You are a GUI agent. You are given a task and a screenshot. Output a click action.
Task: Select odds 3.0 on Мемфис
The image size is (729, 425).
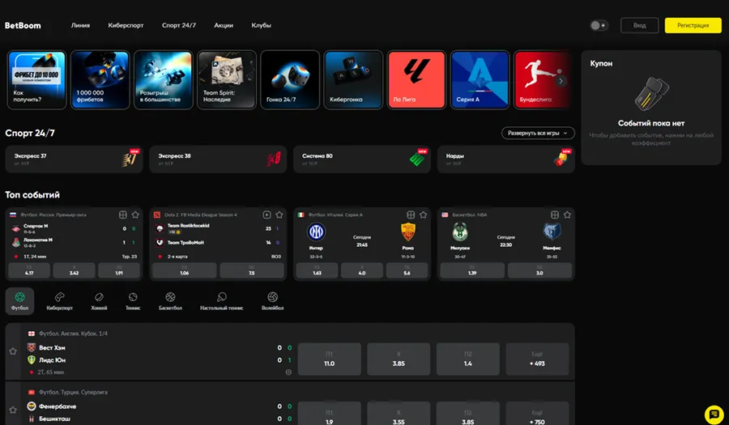(x=539, y=270)
